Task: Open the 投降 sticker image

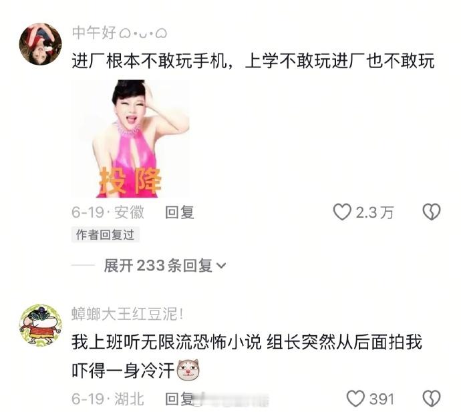Action: tap(131, 138)
